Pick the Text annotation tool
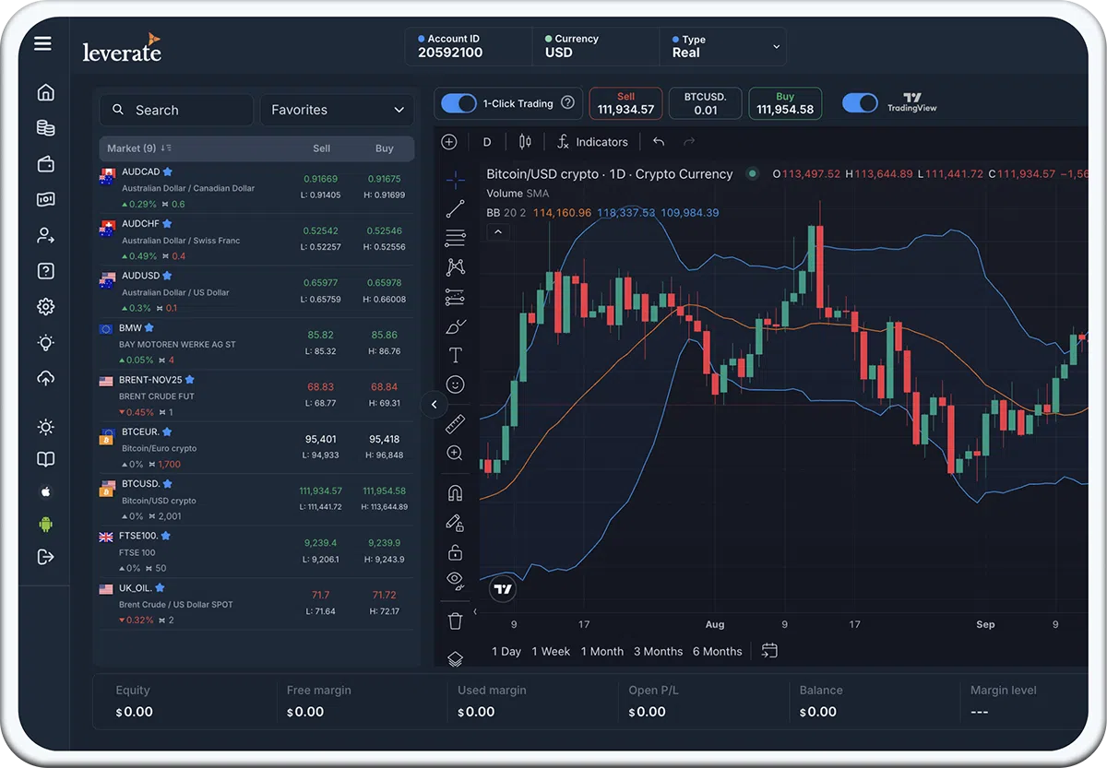This screenshot has height=768, width=1107. tap(455, 355)
